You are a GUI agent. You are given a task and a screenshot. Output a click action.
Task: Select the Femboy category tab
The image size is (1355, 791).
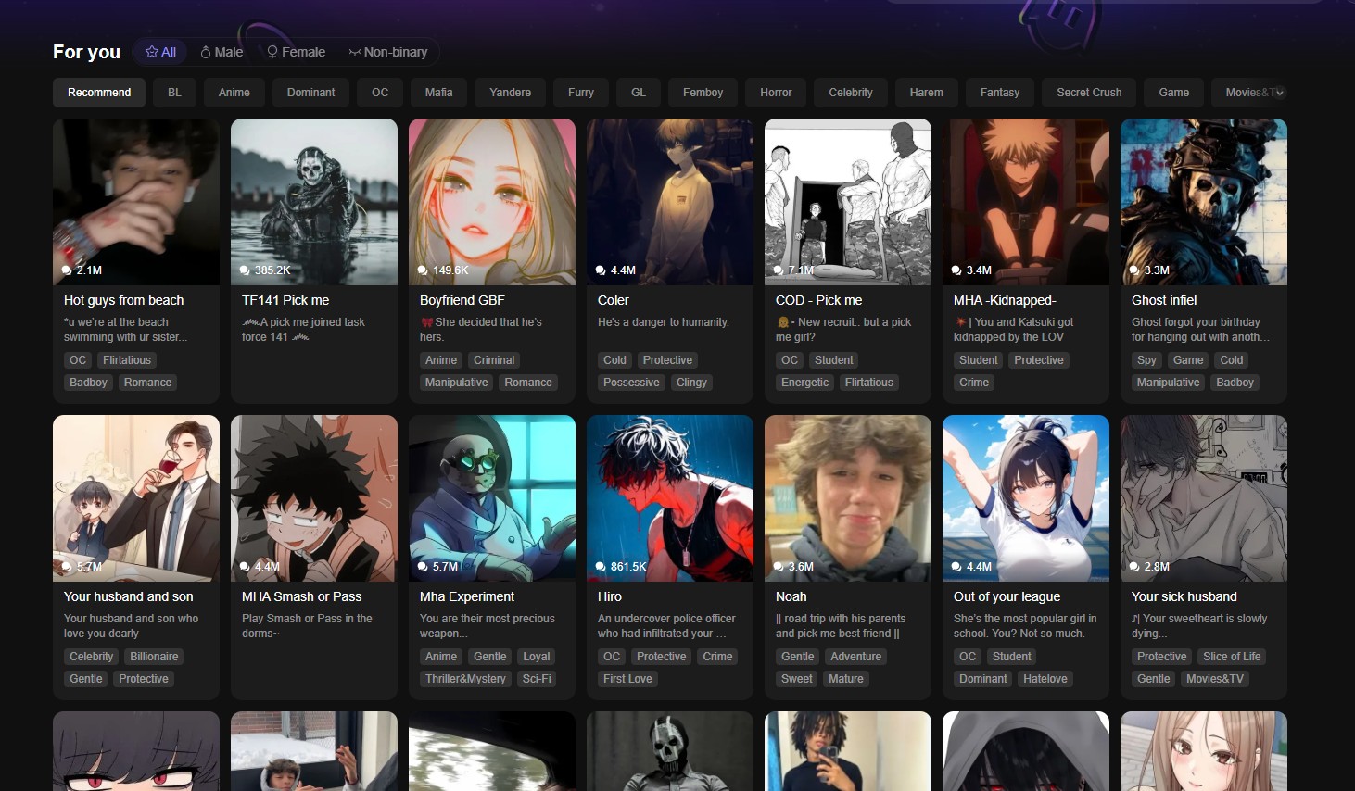click(703, 93)
